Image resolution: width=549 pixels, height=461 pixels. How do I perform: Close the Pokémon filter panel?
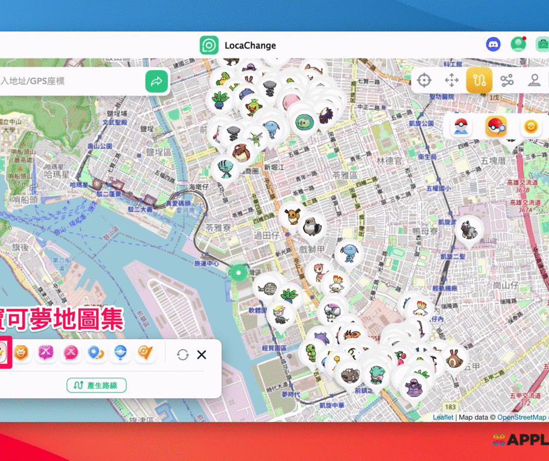(x=202, y=354)
